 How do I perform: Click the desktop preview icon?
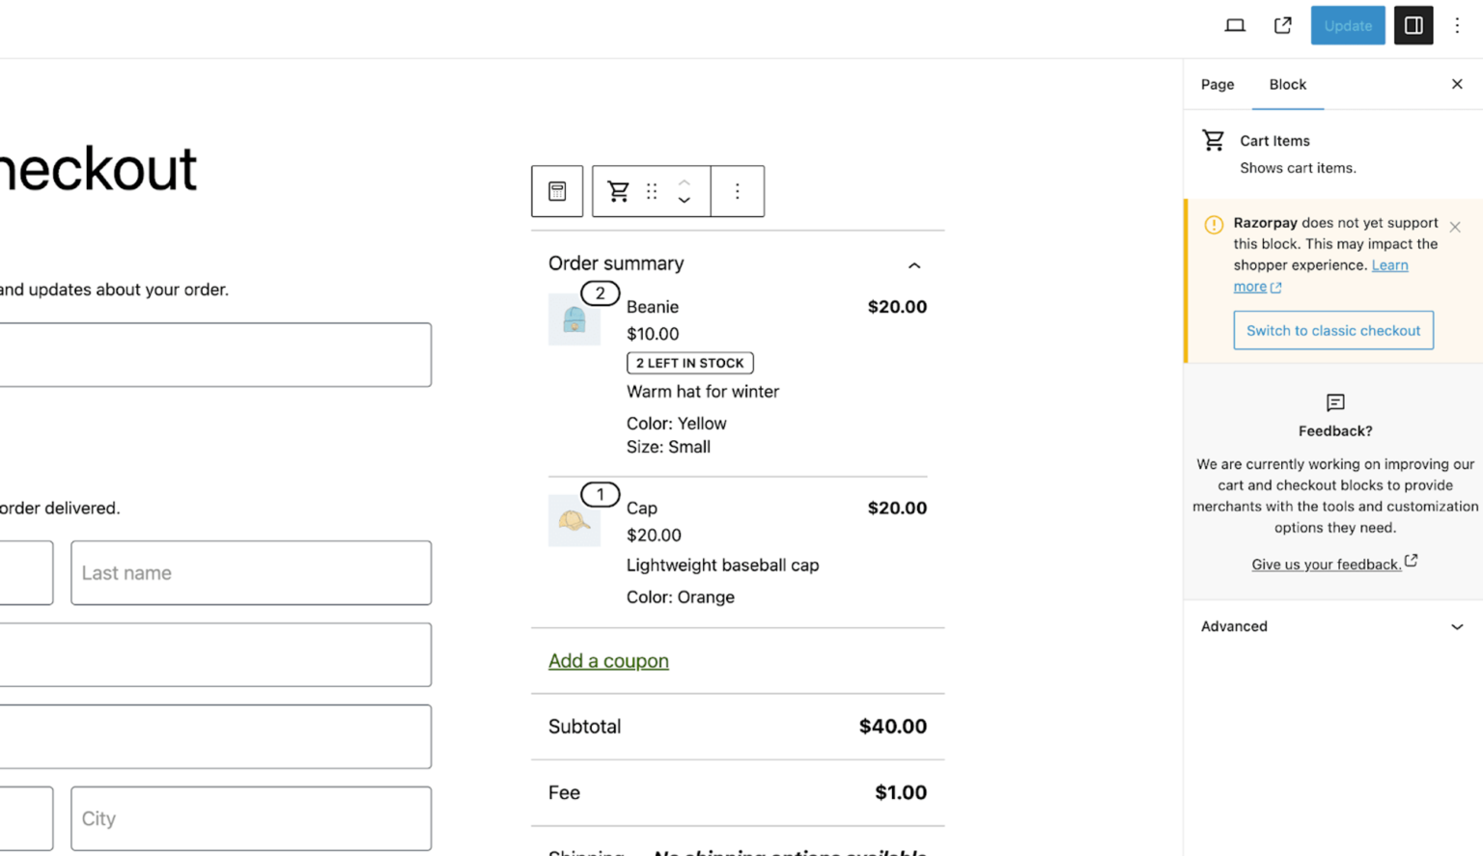(1235, 25)
